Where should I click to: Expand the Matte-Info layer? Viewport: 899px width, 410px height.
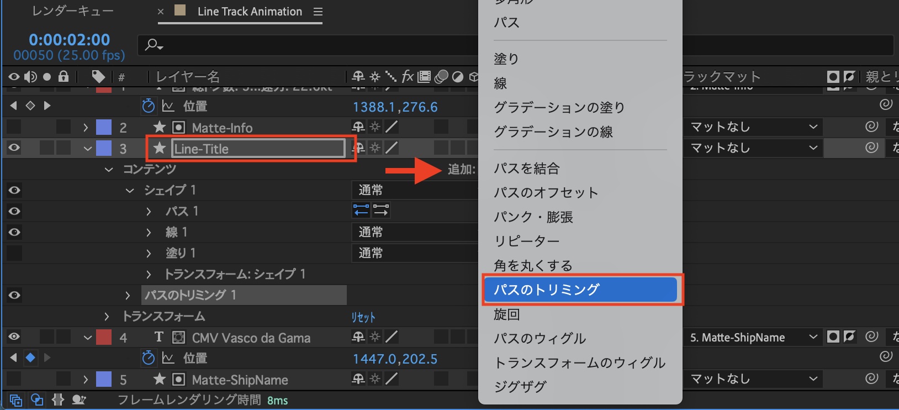pos(85,128)
